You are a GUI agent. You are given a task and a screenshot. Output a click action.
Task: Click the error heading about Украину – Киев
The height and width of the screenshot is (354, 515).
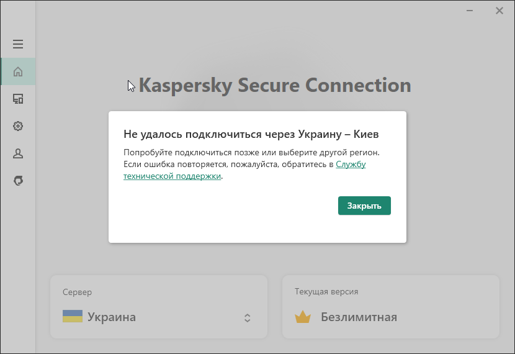[x=251, y=134]
